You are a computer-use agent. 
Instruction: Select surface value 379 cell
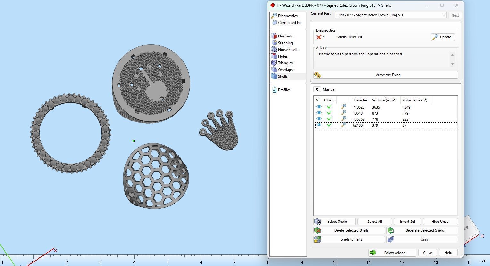(x=375, y=125)
